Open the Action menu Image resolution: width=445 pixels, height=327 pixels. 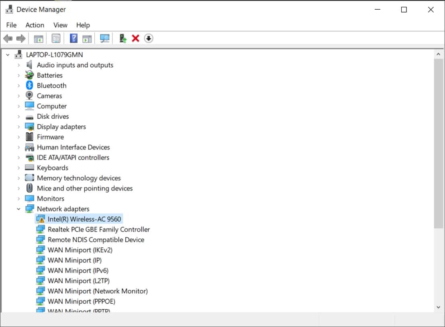tap(35, 25)
